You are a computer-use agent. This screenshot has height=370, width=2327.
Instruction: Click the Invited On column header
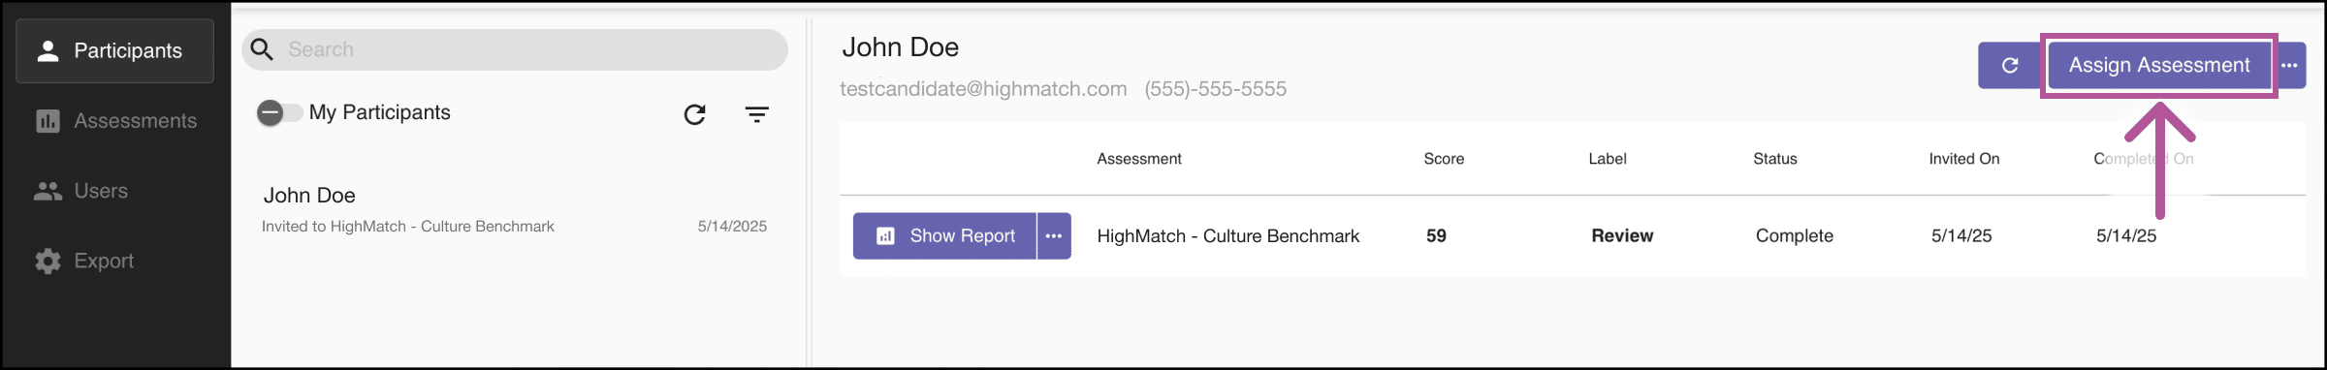1964,159
